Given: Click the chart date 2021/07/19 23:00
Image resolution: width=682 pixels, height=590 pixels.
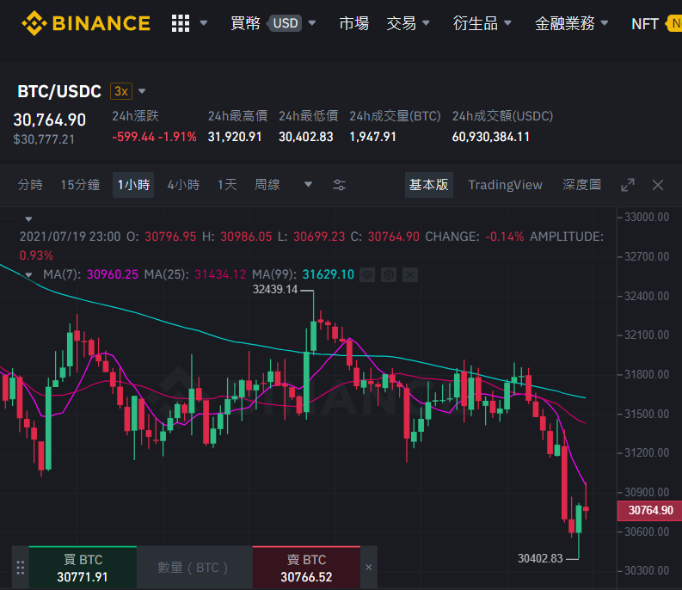Looking at the screenshot, I should pyautogui.click(x=70, y=237).
